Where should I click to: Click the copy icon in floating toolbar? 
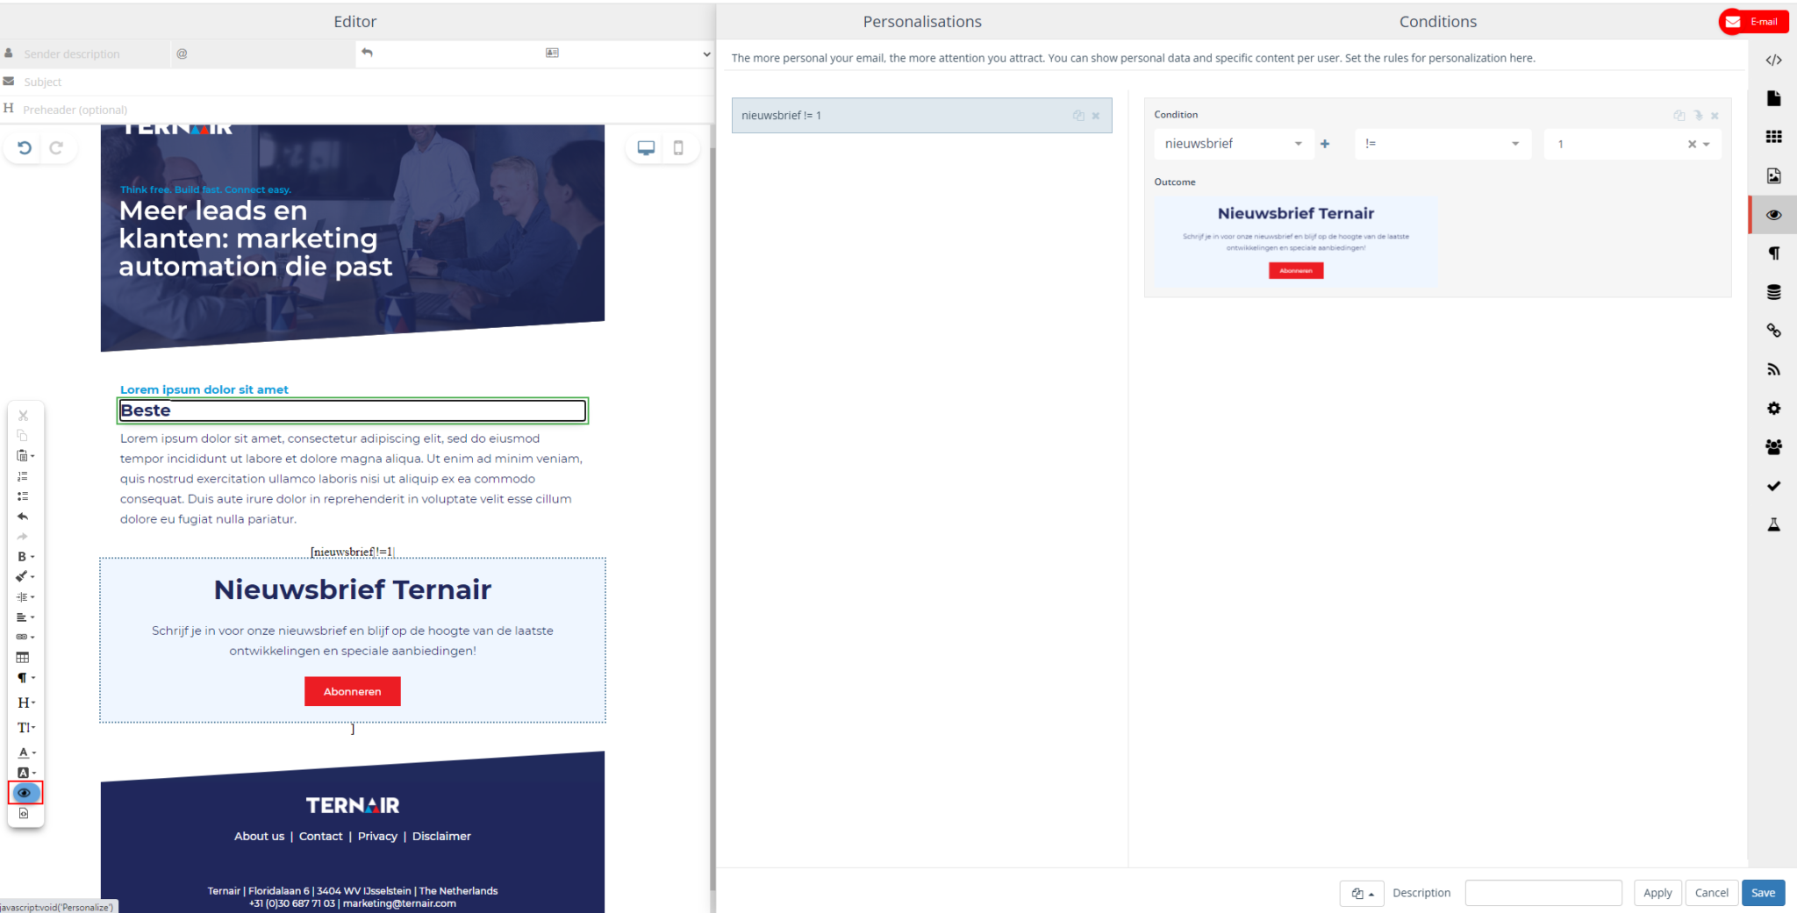point(23,436)
